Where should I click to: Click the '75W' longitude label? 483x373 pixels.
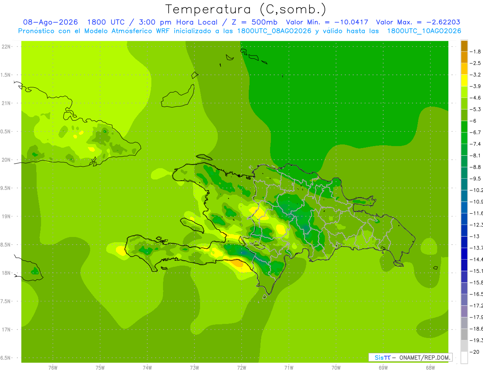pyautogui.click(x=100, y=367)
